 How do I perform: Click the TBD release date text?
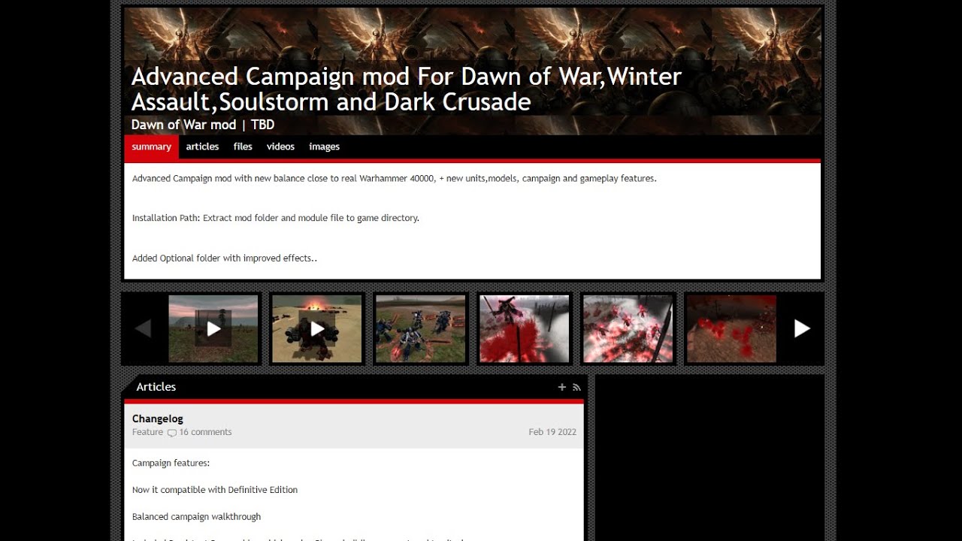tap(262, 125)
